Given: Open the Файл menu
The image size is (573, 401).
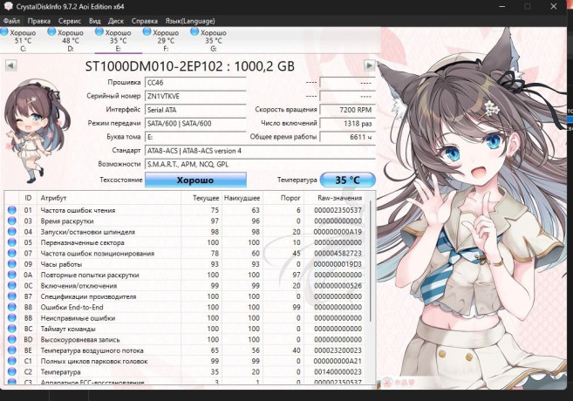Looking at the screenshot, I should pyautogui.click(x=13, y=19).
